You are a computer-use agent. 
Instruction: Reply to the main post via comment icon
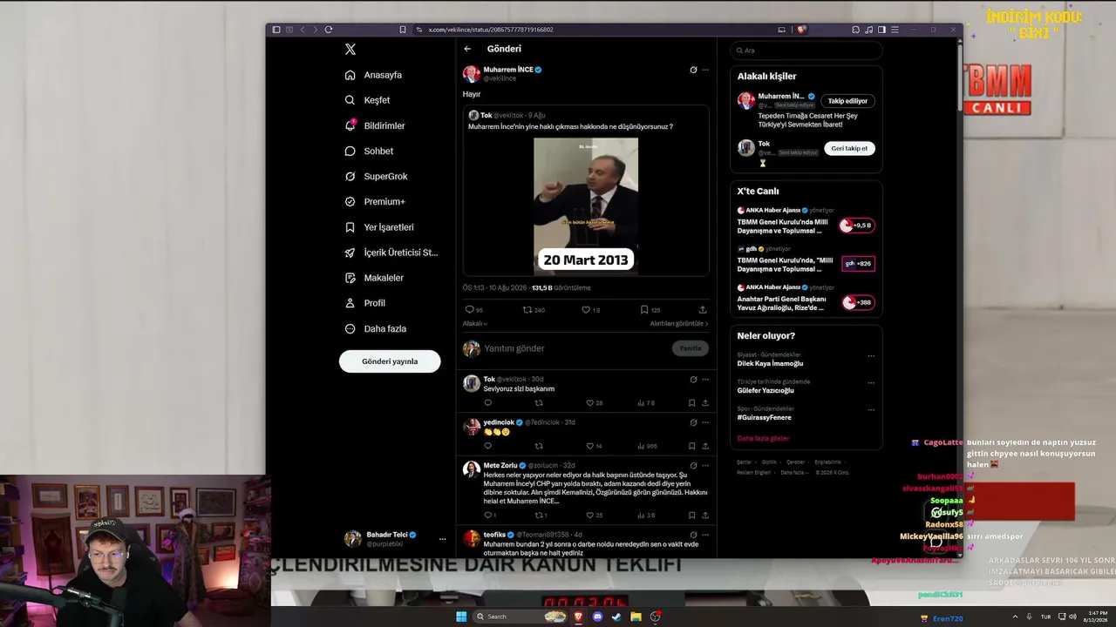click(469, 310)
